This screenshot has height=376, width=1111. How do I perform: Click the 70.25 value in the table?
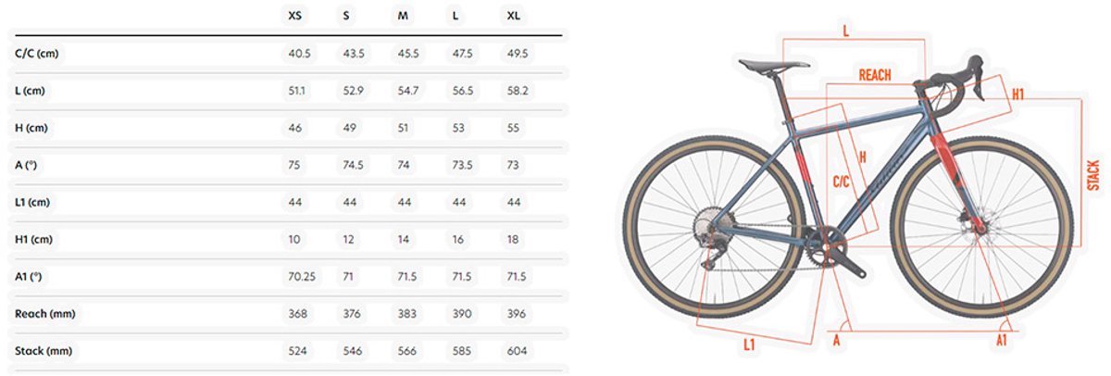point(298,277)
